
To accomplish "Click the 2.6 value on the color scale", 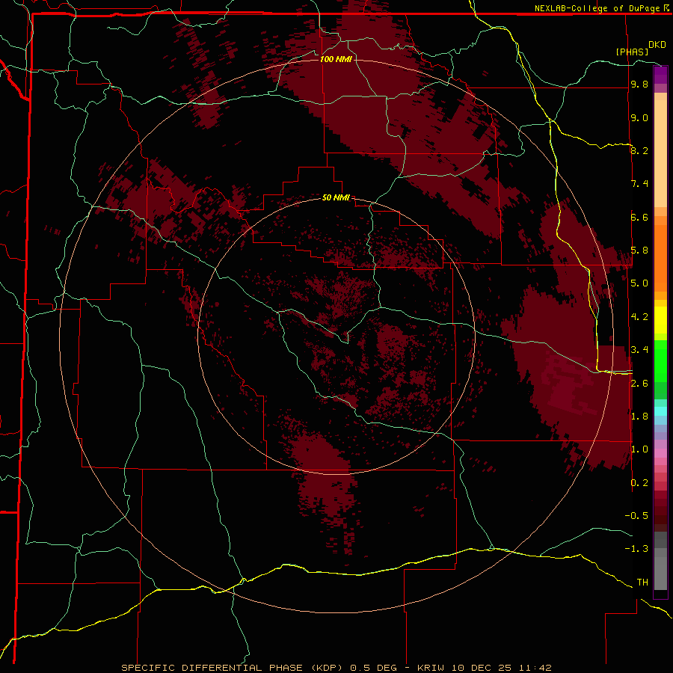I will [639, 384].
